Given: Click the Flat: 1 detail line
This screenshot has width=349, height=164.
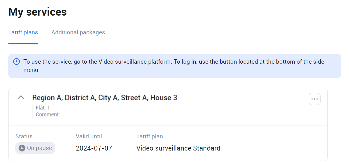Looking at the screenshot, I should pos(43,108).
